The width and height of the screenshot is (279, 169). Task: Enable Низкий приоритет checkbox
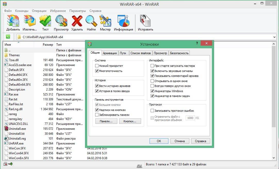[97, 66]
